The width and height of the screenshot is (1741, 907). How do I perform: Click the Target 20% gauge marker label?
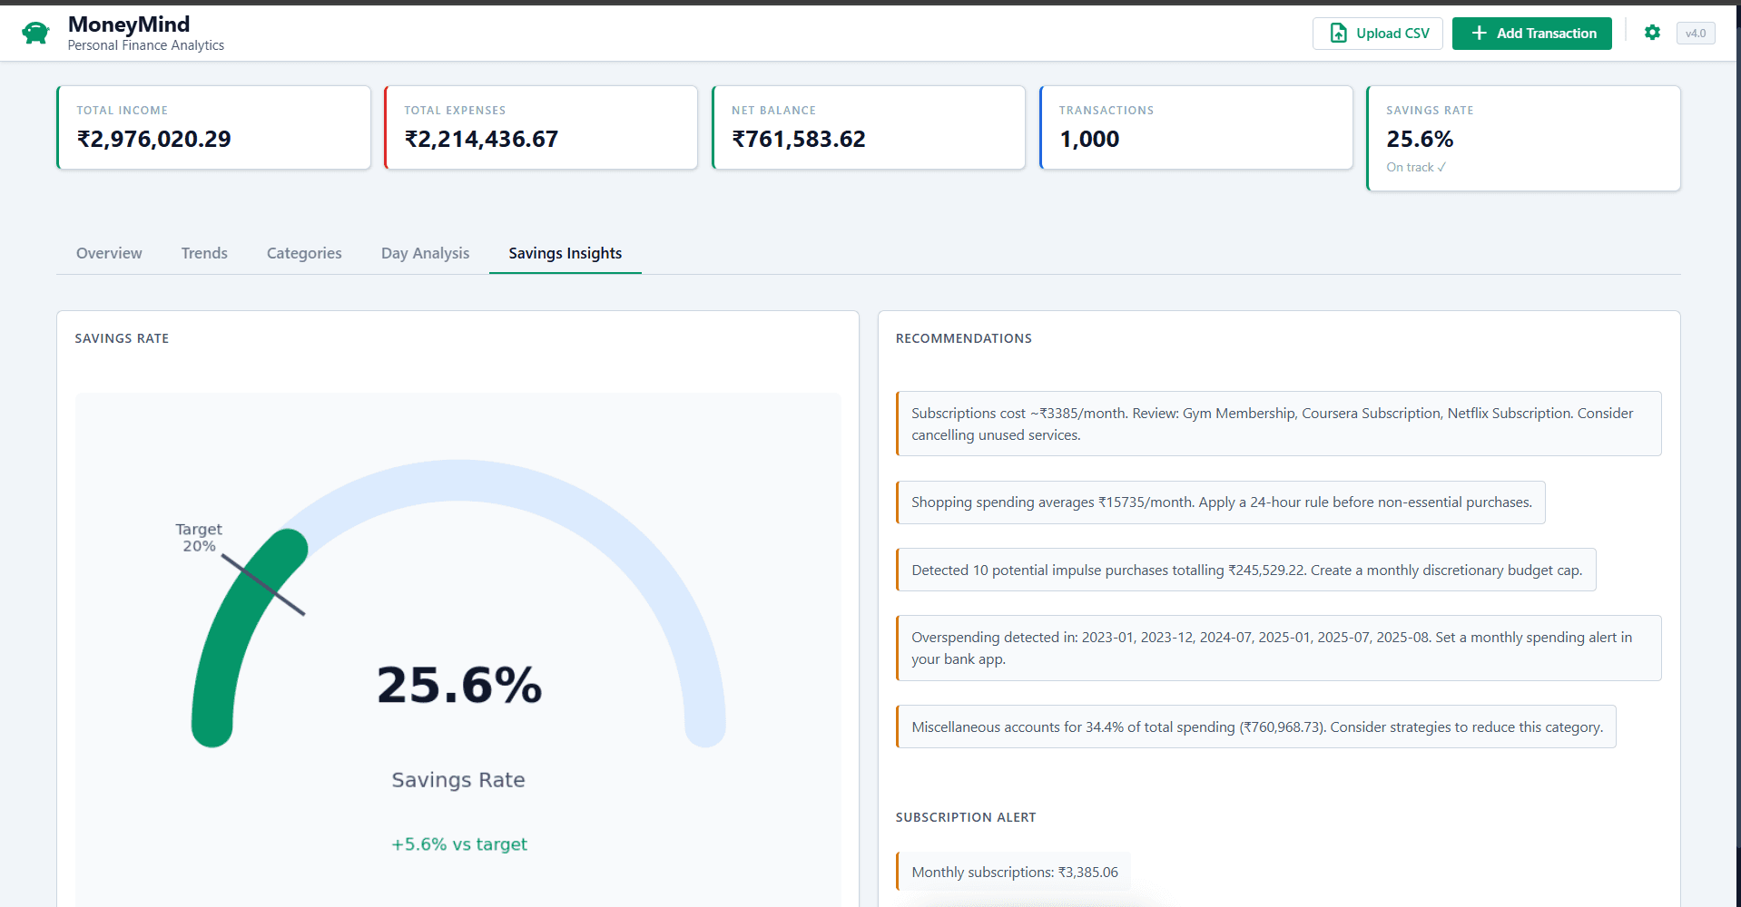(x=199, y=538)
